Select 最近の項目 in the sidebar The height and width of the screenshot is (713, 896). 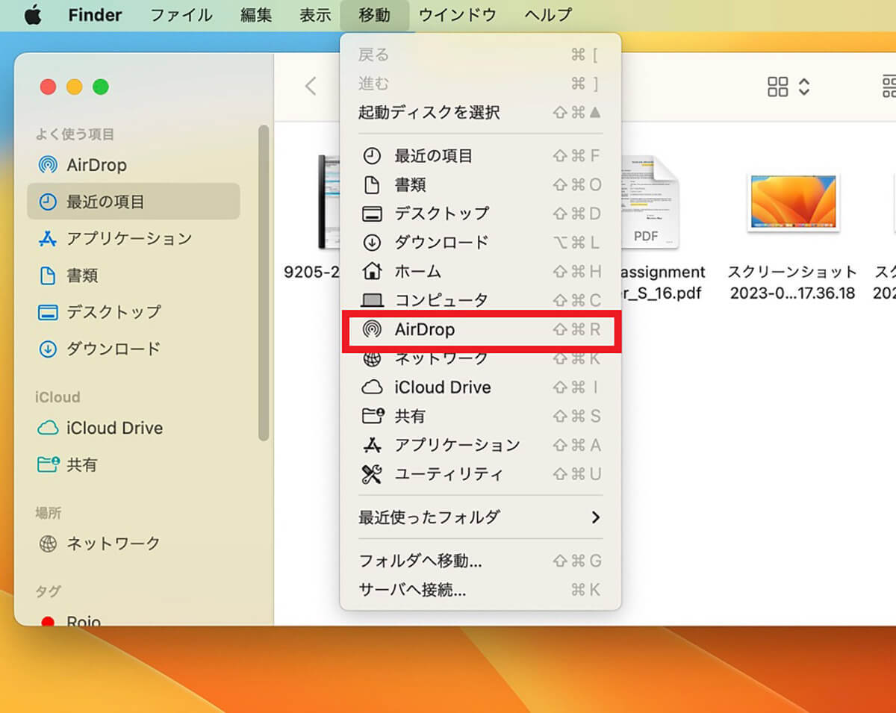134,202
